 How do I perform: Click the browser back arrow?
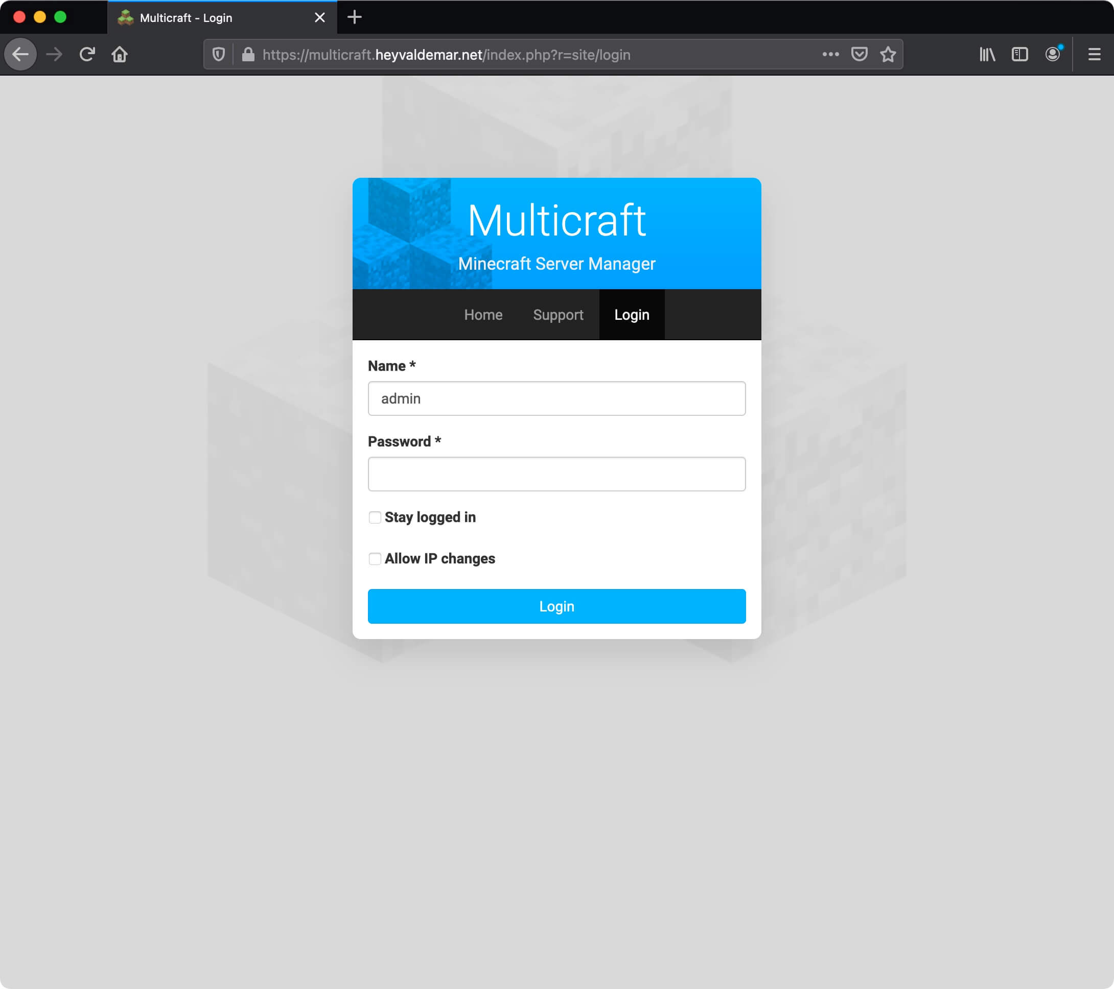(x=21, y=54)
